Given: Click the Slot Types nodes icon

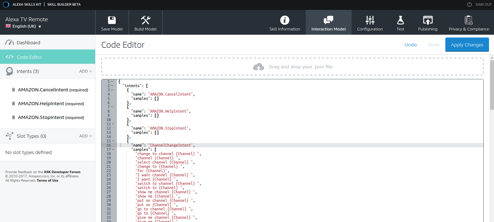Looking at the screenshot, I should tap(10, 136).
